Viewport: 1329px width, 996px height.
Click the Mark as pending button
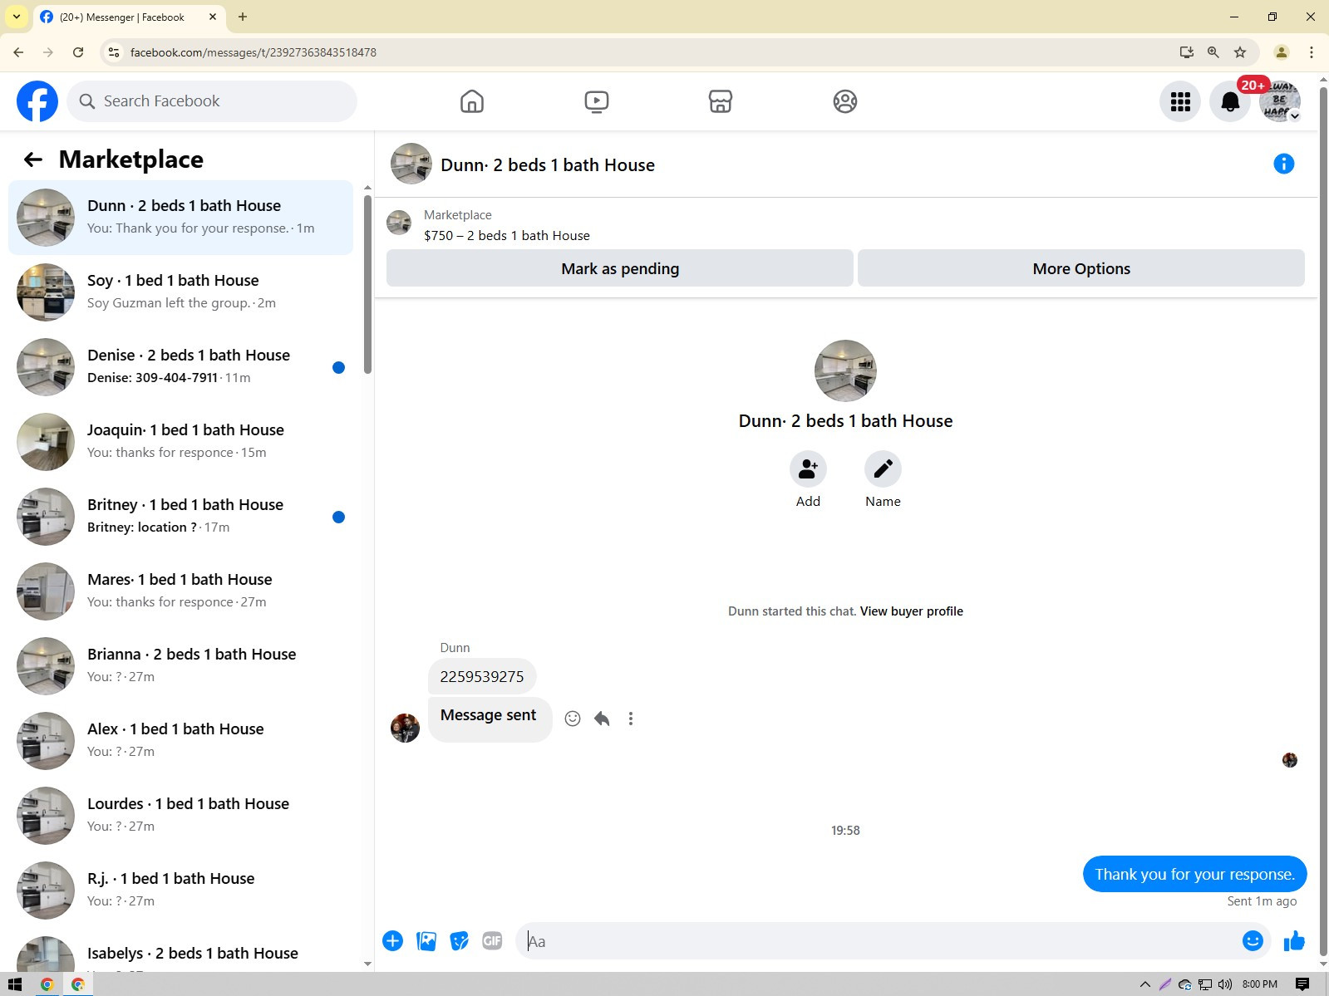(x=620, y=268)
